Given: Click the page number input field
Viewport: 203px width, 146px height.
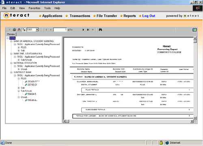Looking at the screenshot, I should click(x=60, y=30).
